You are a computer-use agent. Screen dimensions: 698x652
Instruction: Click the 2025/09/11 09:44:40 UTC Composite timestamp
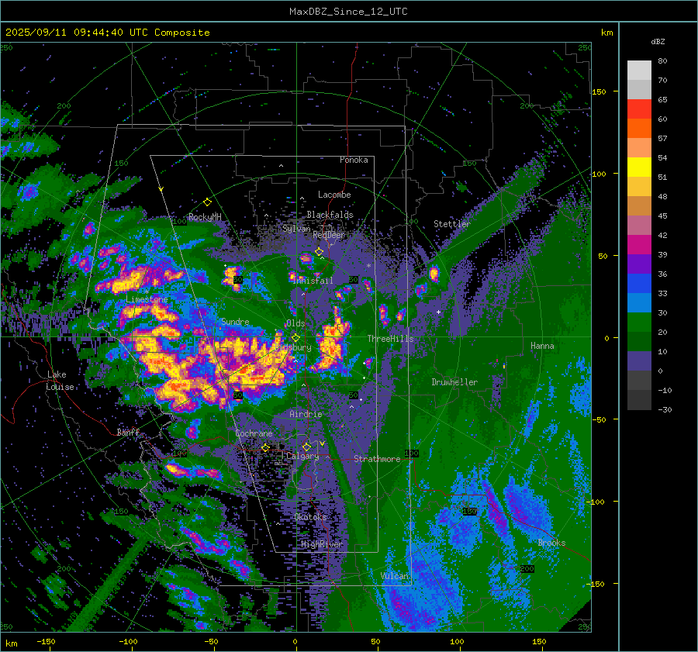tap(107, 32)
